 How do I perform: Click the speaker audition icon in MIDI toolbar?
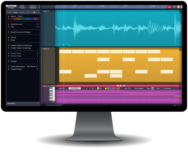click(x=101, y=88)
